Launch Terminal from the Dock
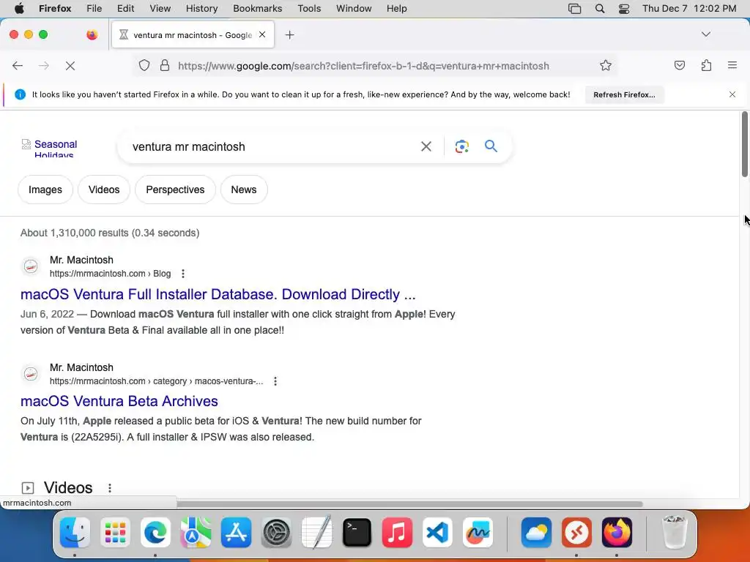This screenshot has height=562, width=750. coord(357,533)
